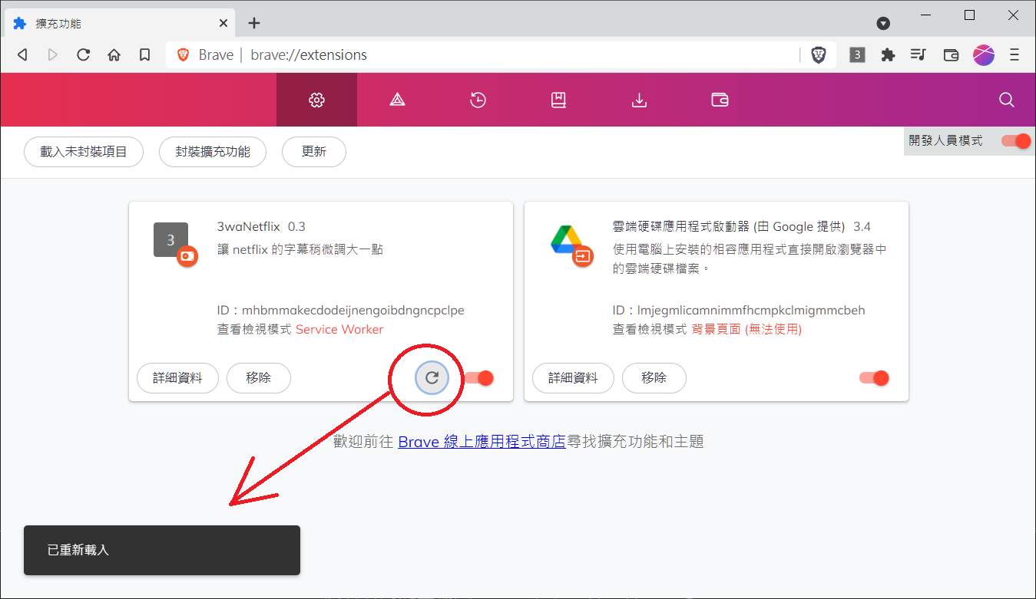Open the extensions puzzle piece menu
The image size is (1036, 599).
[x=889, y=55]
